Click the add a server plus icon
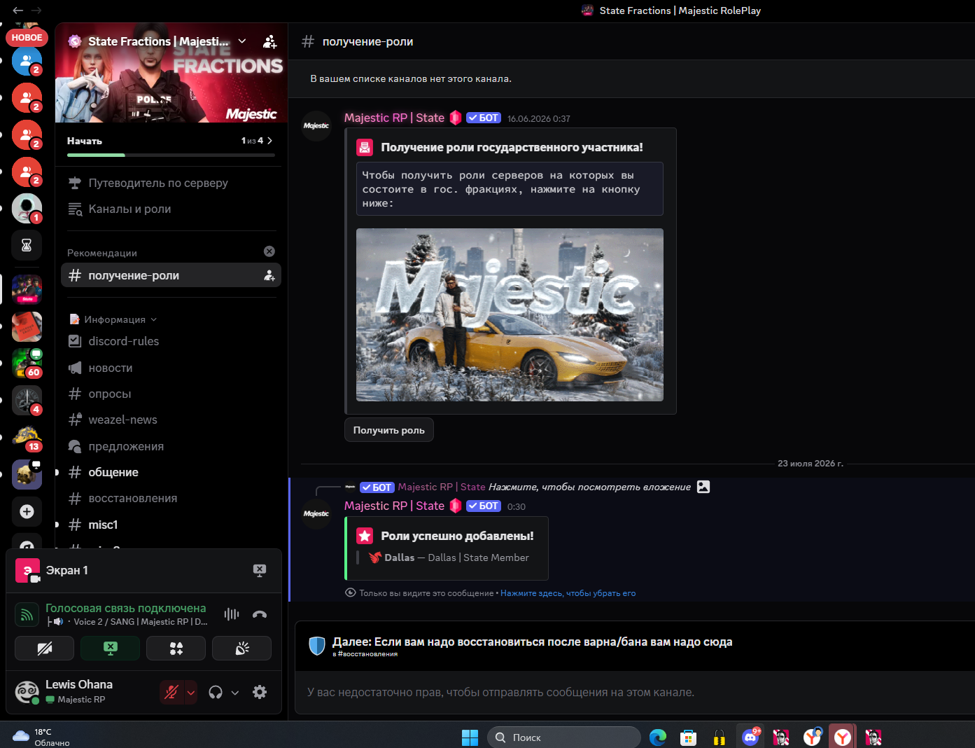The height and width of the screenshot is (748, 975). coord(27,511)
